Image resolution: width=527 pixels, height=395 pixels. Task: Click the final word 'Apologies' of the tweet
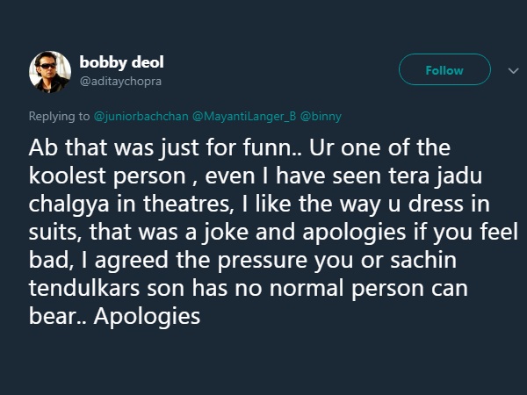(x=147, y=316)
